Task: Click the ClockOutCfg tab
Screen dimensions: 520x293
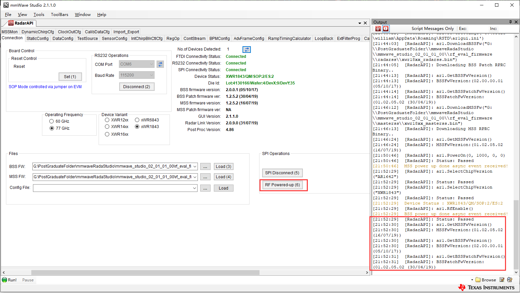Action: click(69, 32)
